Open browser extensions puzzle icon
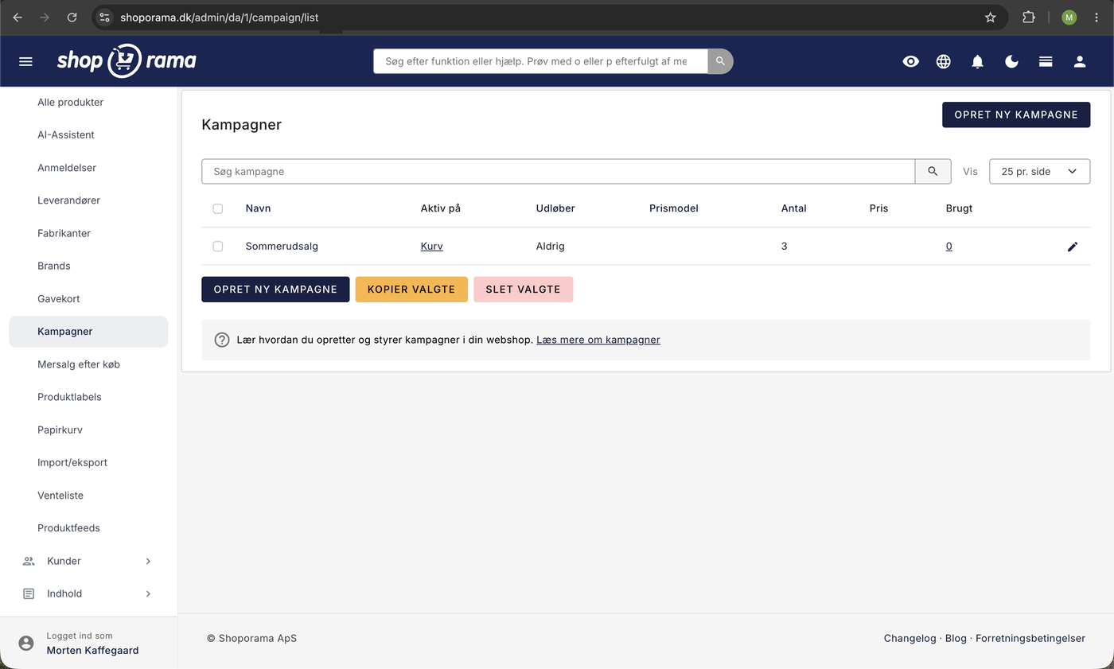1114x669 pixels. pyautogui.click(x=1029, y=17)
